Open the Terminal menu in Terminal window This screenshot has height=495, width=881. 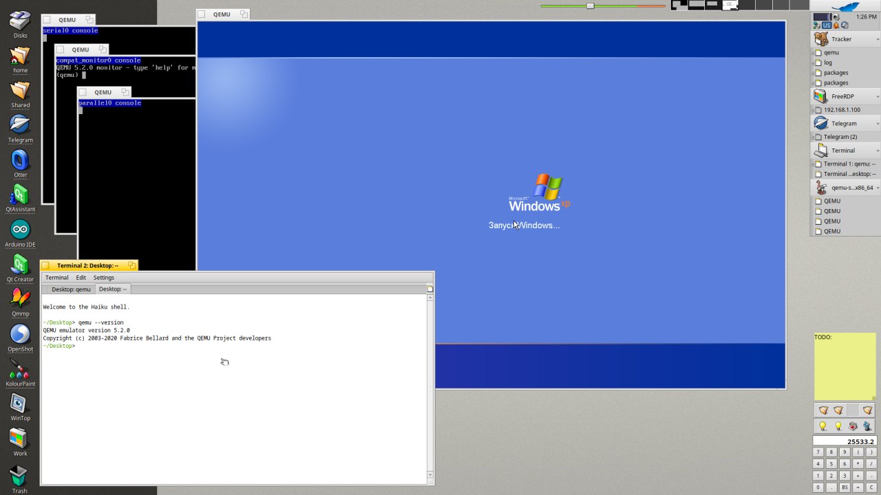(56, 278)
